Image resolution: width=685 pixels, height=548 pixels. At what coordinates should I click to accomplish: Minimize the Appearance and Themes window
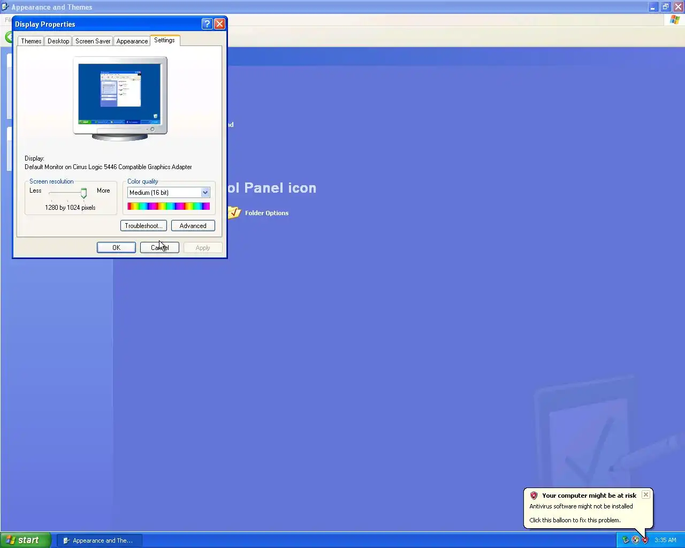point(653,7)
